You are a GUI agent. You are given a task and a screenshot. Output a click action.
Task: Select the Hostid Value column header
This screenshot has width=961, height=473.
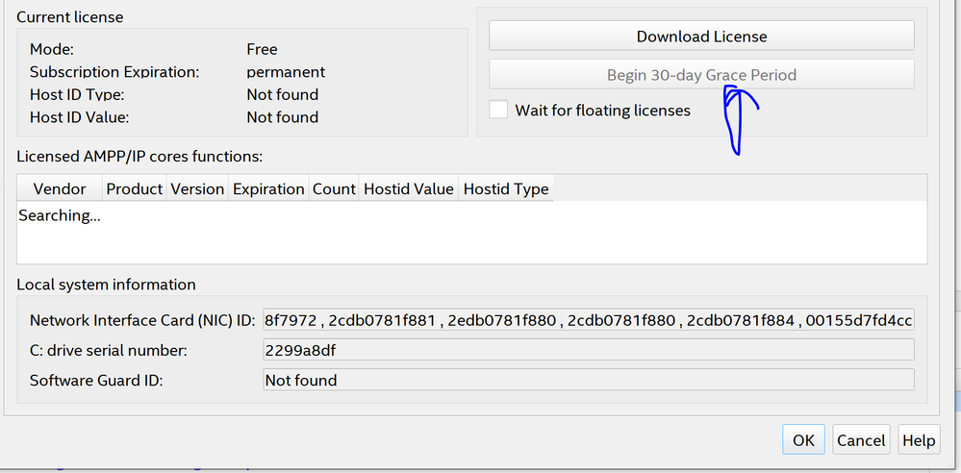pyautogui.click(x=408, y=189)
